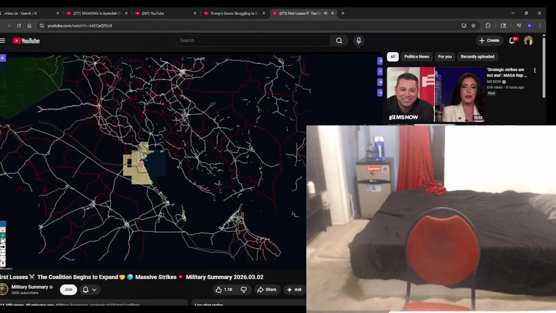556x313 pixels.
Task: Bookmark this page with the star icon
Action: [x=473, y=26]
